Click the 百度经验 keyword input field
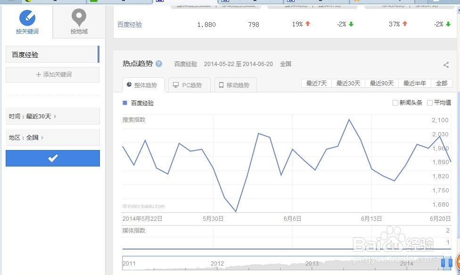 [52, 54]
